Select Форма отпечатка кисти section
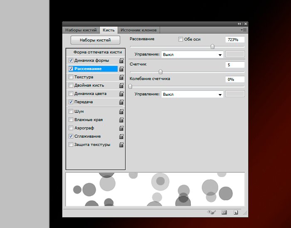 pos(97,52)
